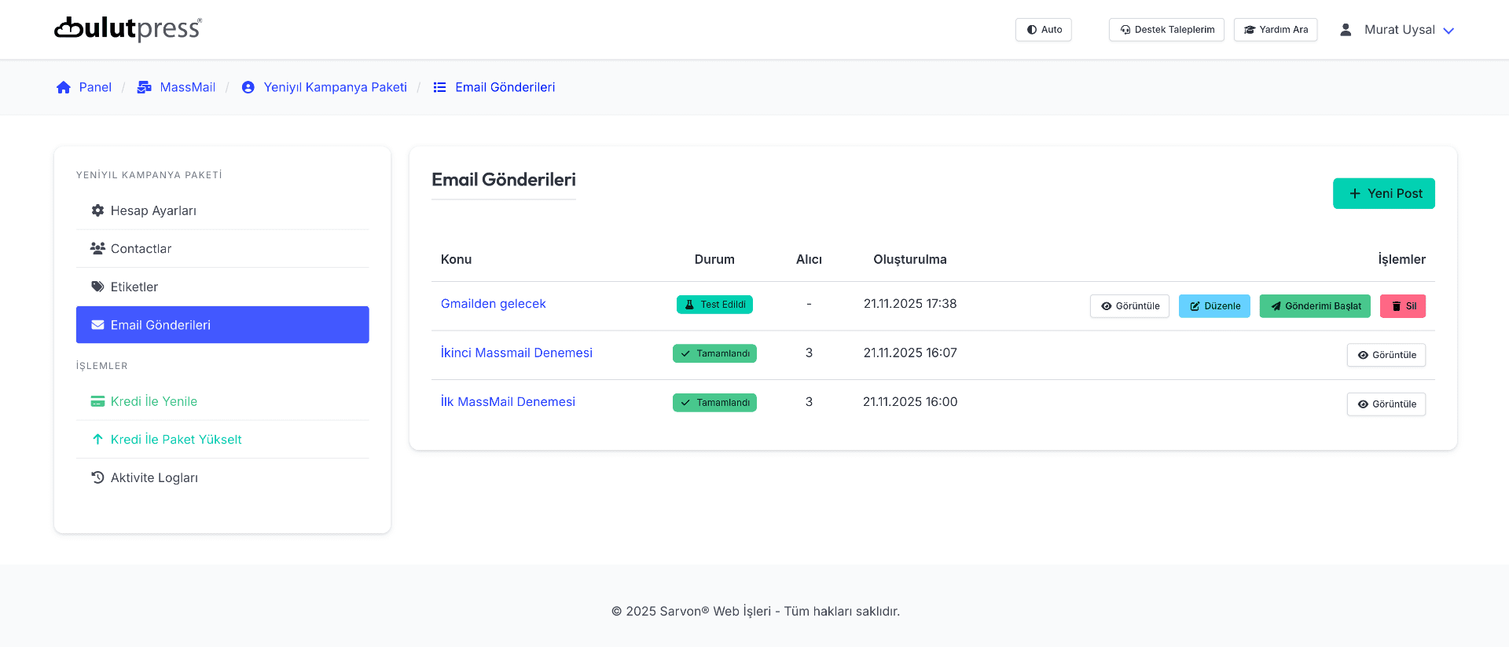View İkinci Massmail Denemesi with Görüntüle
1509x647 pixels.
1386,355
